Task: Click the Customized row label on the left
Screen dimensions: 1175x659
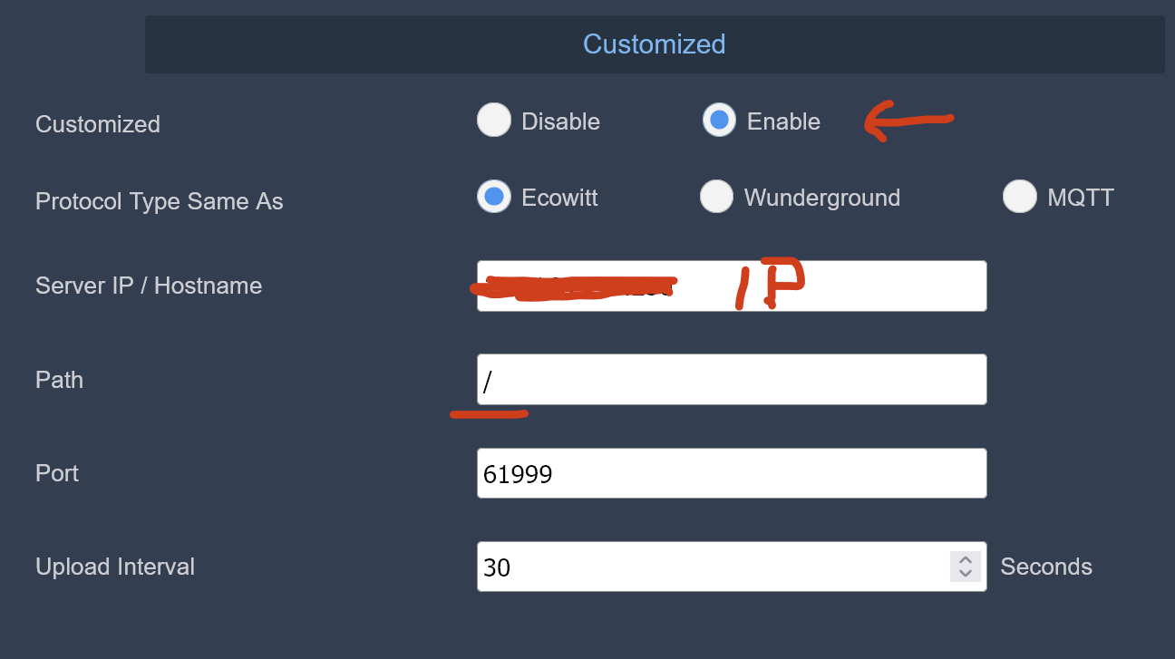Action: [98, 124]
